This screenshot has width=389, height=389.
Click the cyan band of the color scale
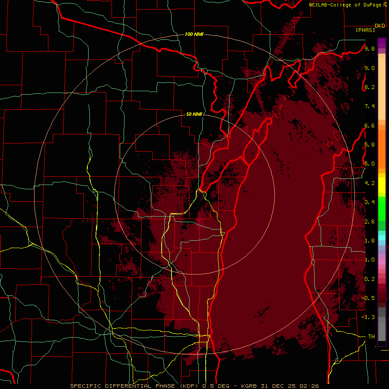[x=382, y=237]
